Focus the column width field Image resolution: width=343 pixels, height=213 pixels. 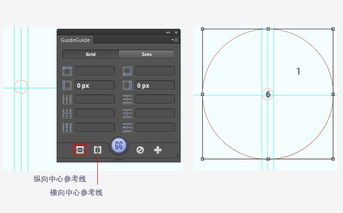click(x=94, y=114)
